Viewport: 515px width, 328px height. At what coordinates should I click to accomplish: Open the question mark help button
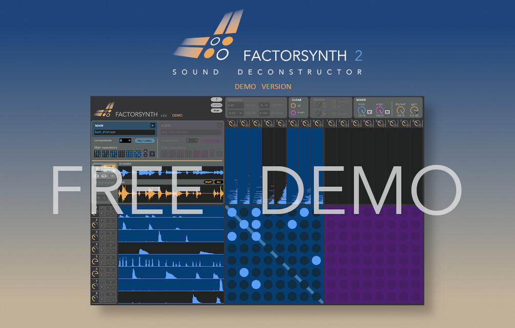pos(216,99)
